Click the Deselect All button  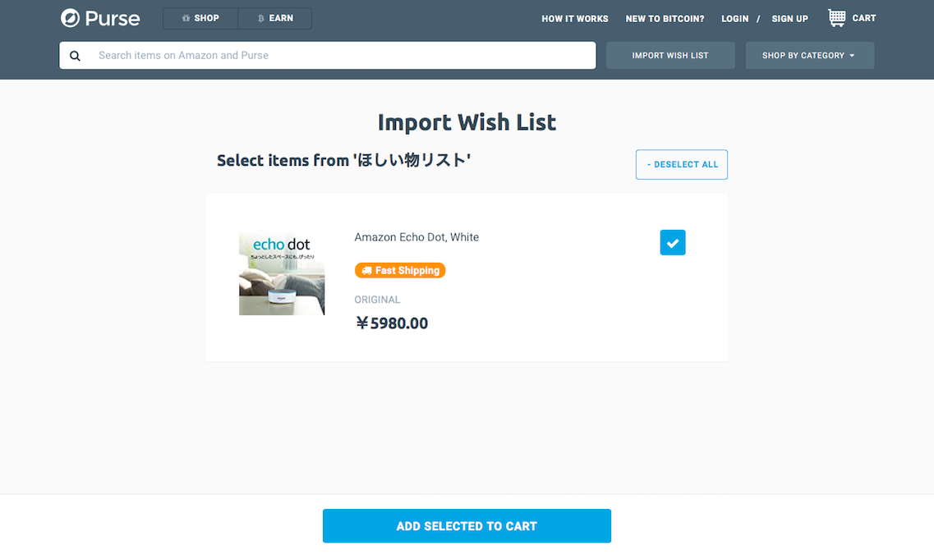[682, 164]
